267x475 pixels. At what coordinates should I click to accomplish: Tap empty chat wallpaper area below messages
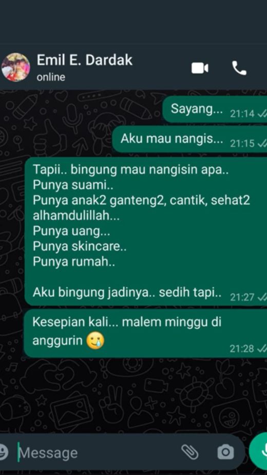click(x=133, y=394)
